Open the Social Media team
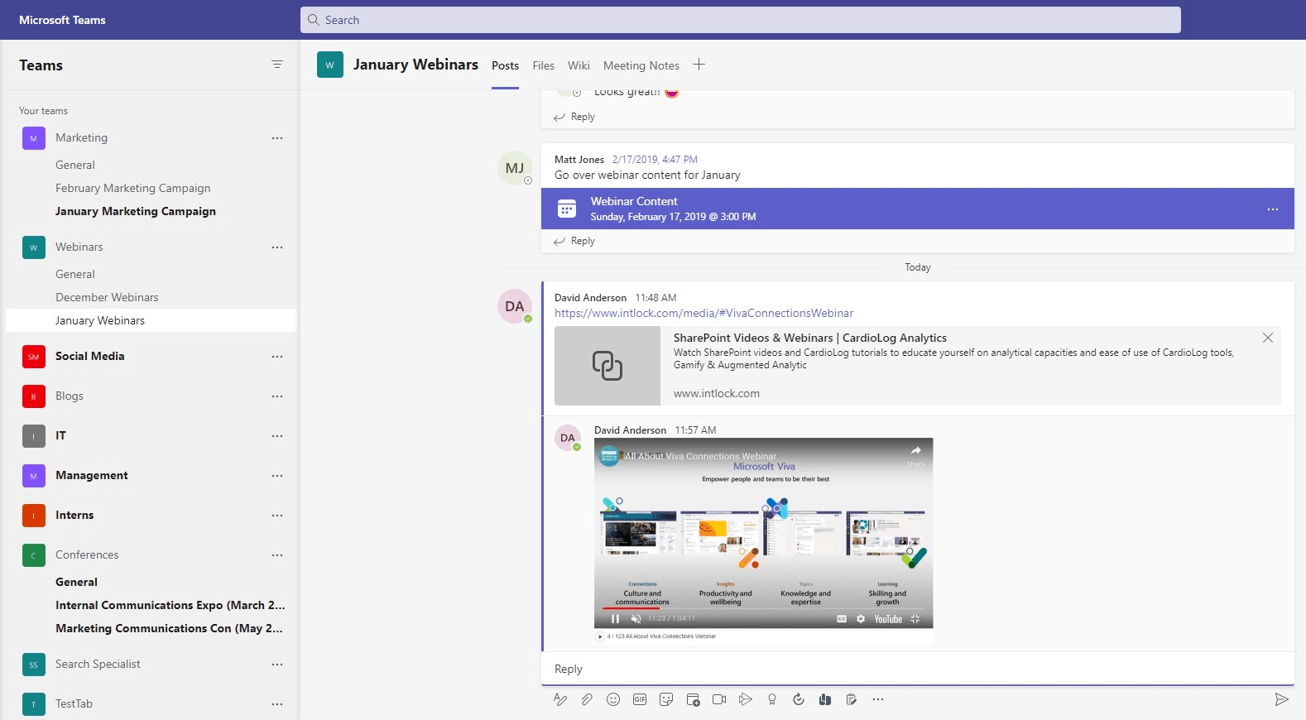Image resolution: width=1306 pixels, height=720 pixels. pyautogui.click(x=89, y=356)
